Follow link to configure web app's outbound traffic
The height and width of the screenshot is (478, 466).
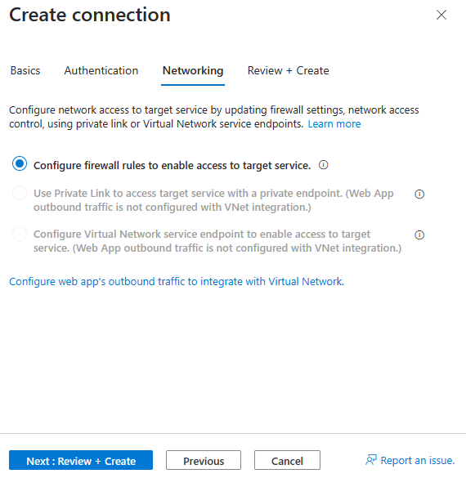(177, 281)
